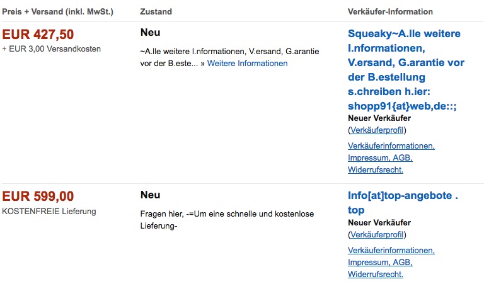Open Widerrufsrecht link for the top-angebote seller
Viewport: 484px width, 284px height.
376,274
